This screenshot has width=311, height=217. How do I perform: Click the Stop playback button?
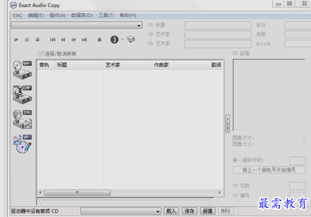point(37,40)
